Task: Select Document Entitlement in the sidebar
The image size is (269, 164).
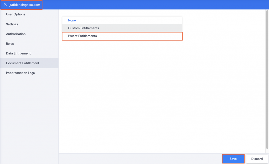Action: [29, 63]
